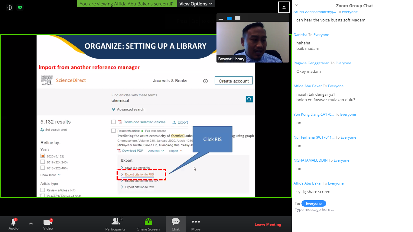
Task: Click "can hear the voice" chat message
Action: (x=331, y=20)
